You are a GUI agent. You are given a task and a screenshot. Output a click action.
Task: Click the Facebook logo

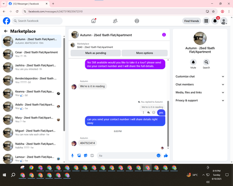pyautogui.click(x=7, y=21)
